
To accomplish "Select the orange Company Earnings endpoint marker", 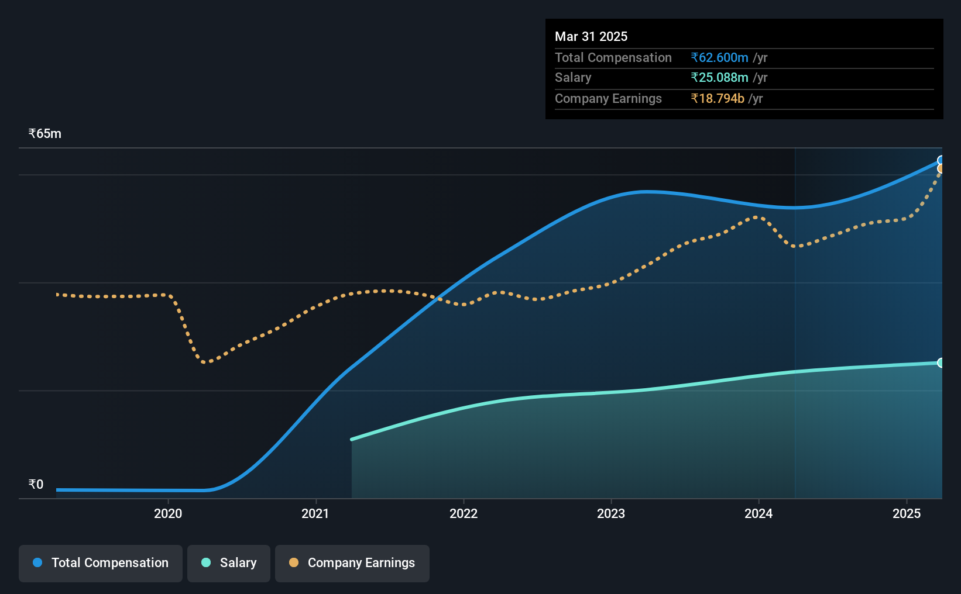I will pyautogui.click(x=941, y=169).
